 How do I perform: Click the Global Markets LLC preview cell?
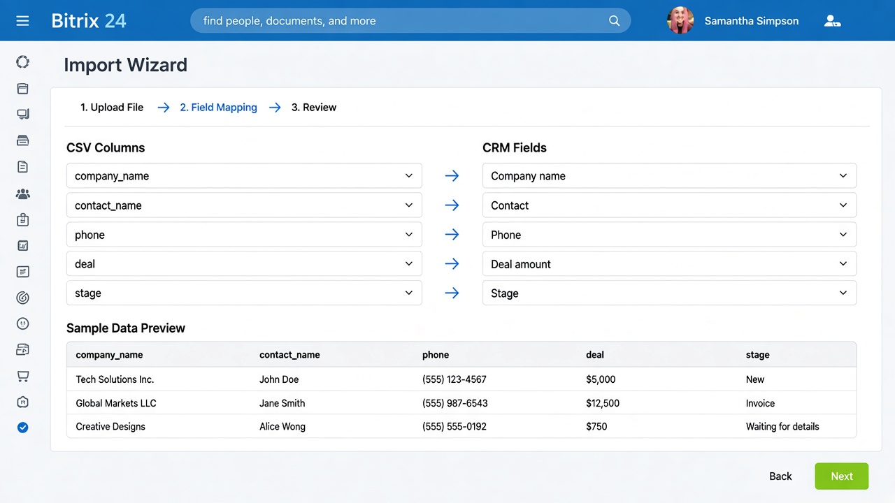[116, 403]
